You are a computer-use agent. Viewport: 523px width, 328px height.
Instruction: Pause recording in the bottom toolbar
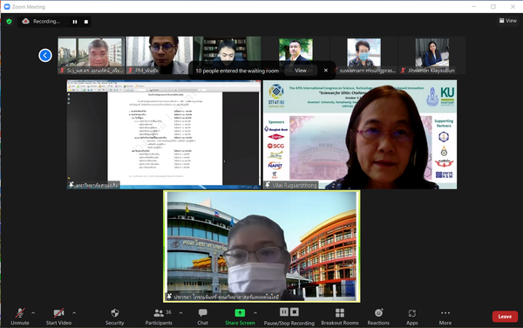click(284, 312)
